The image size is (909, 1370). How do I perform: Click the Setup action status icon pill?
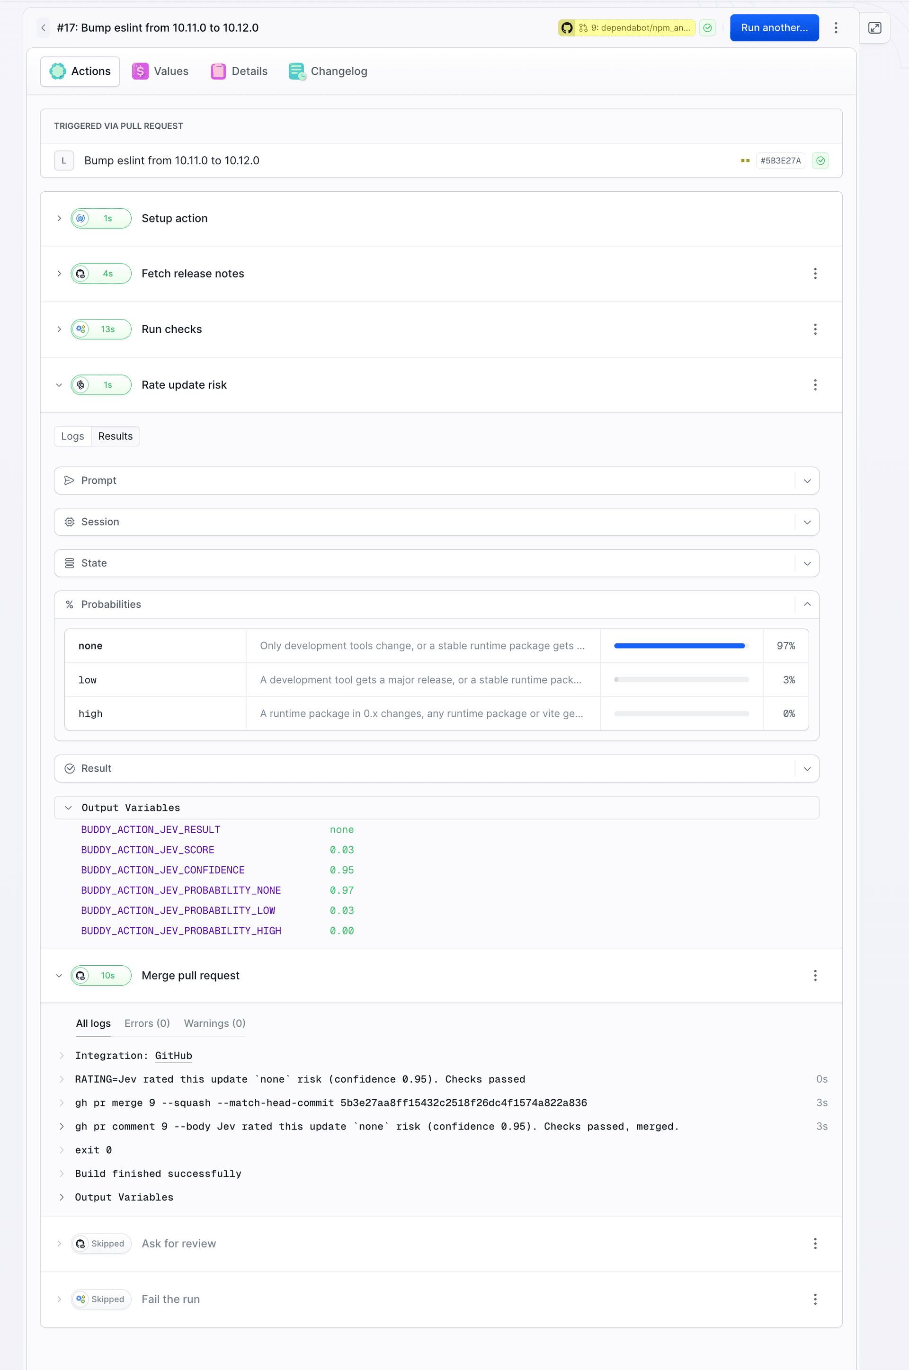point(101,219)
